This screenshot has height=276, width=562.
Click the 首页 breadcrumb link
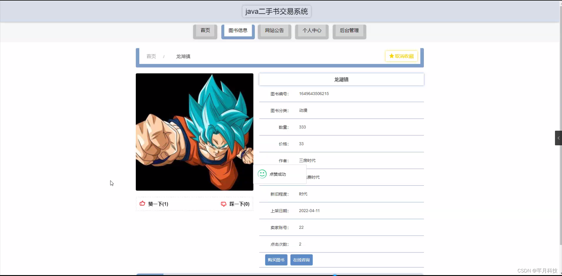[x=151, y=56]
